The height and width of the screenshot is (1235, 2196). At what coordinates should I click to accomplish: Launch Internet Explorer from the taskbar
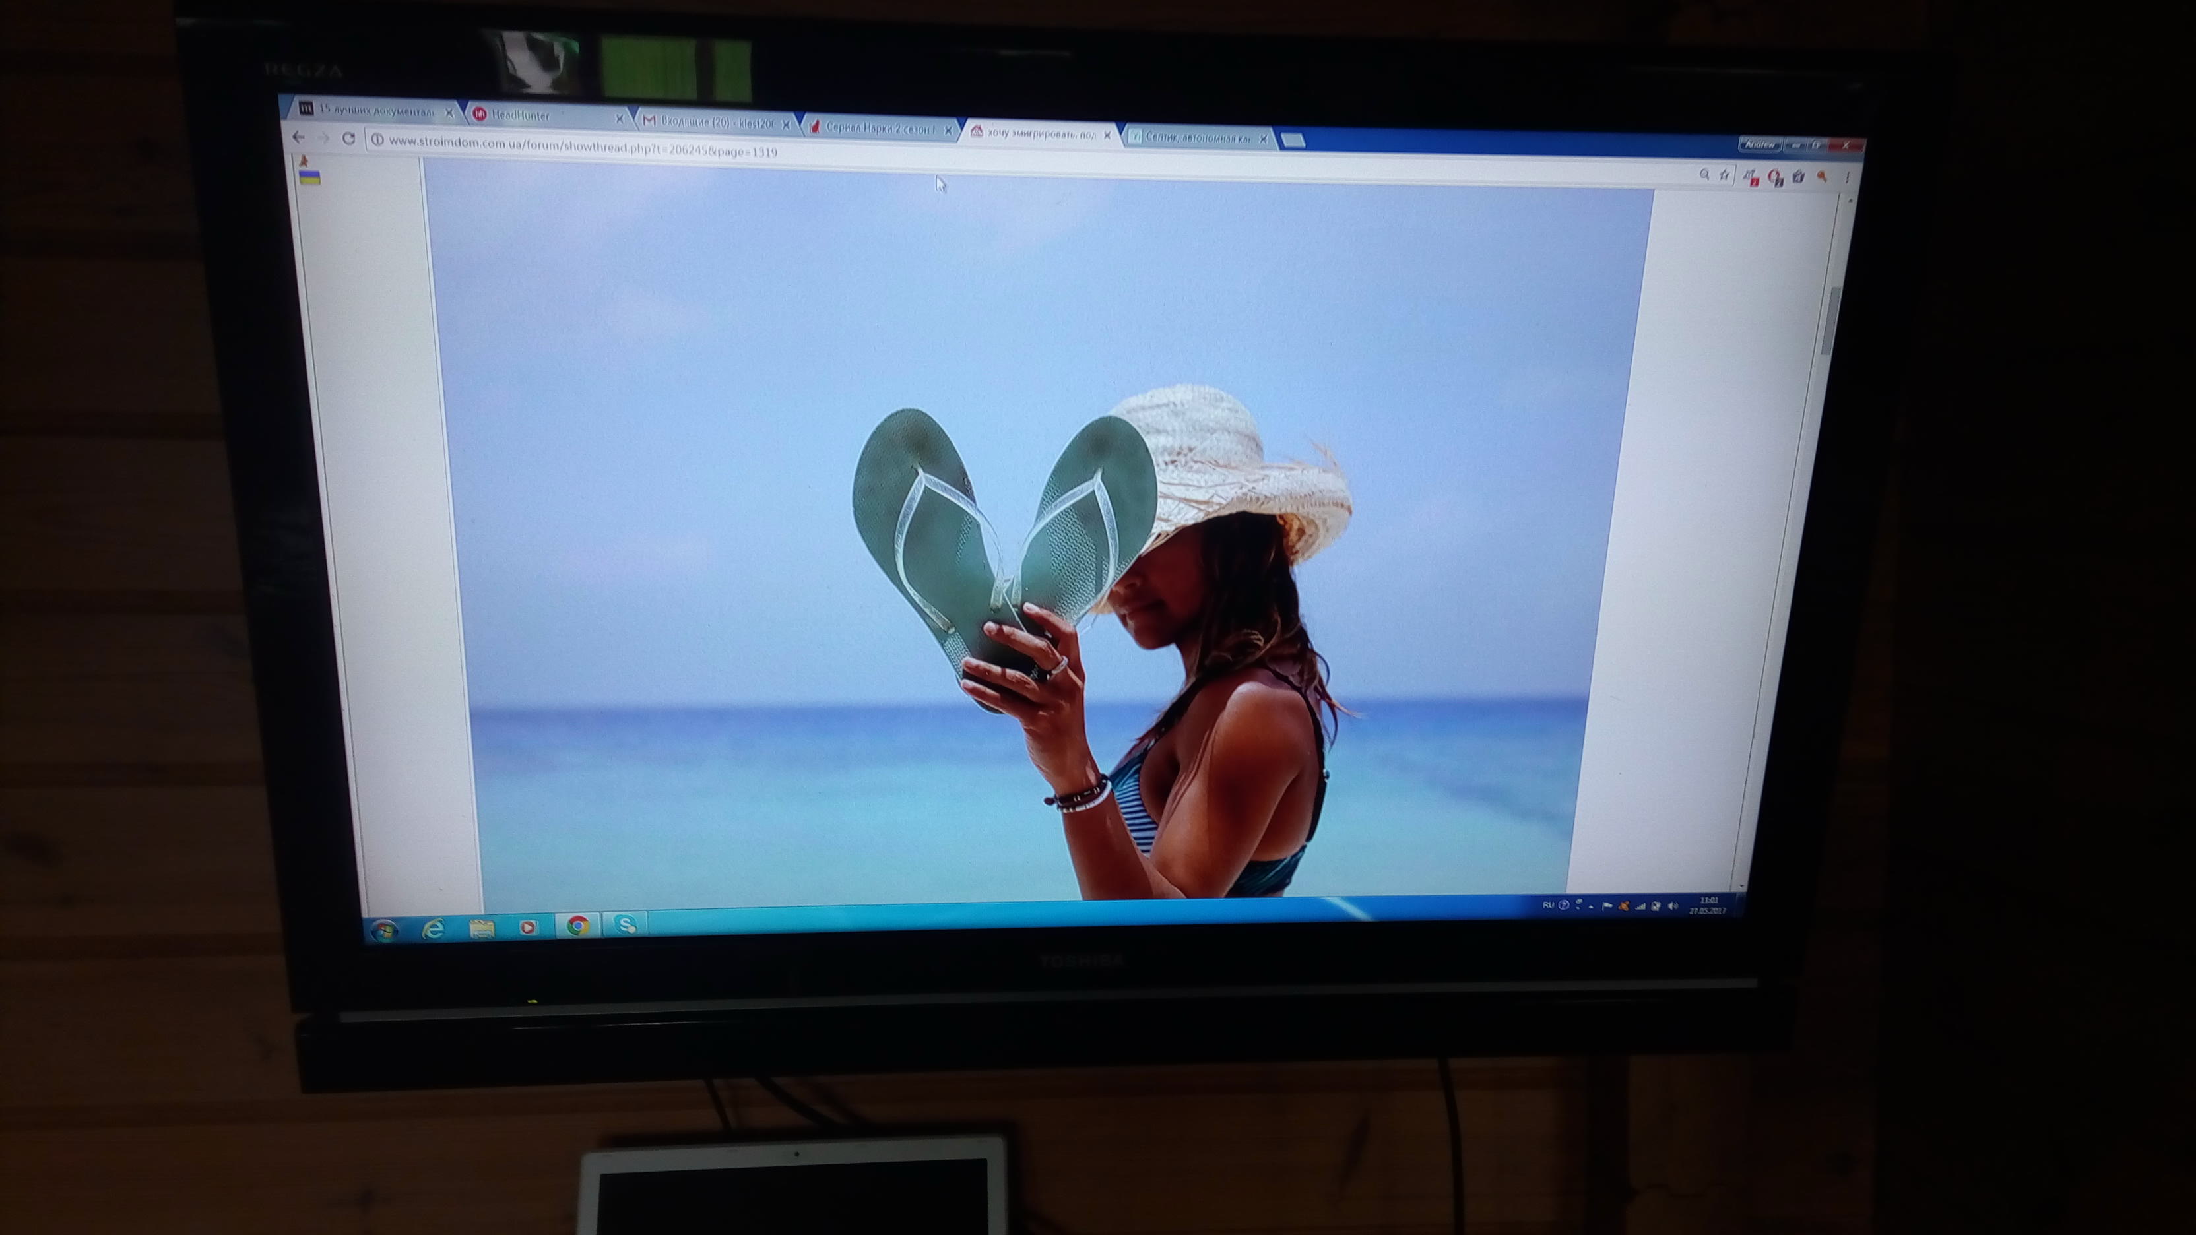coord(434,928)
